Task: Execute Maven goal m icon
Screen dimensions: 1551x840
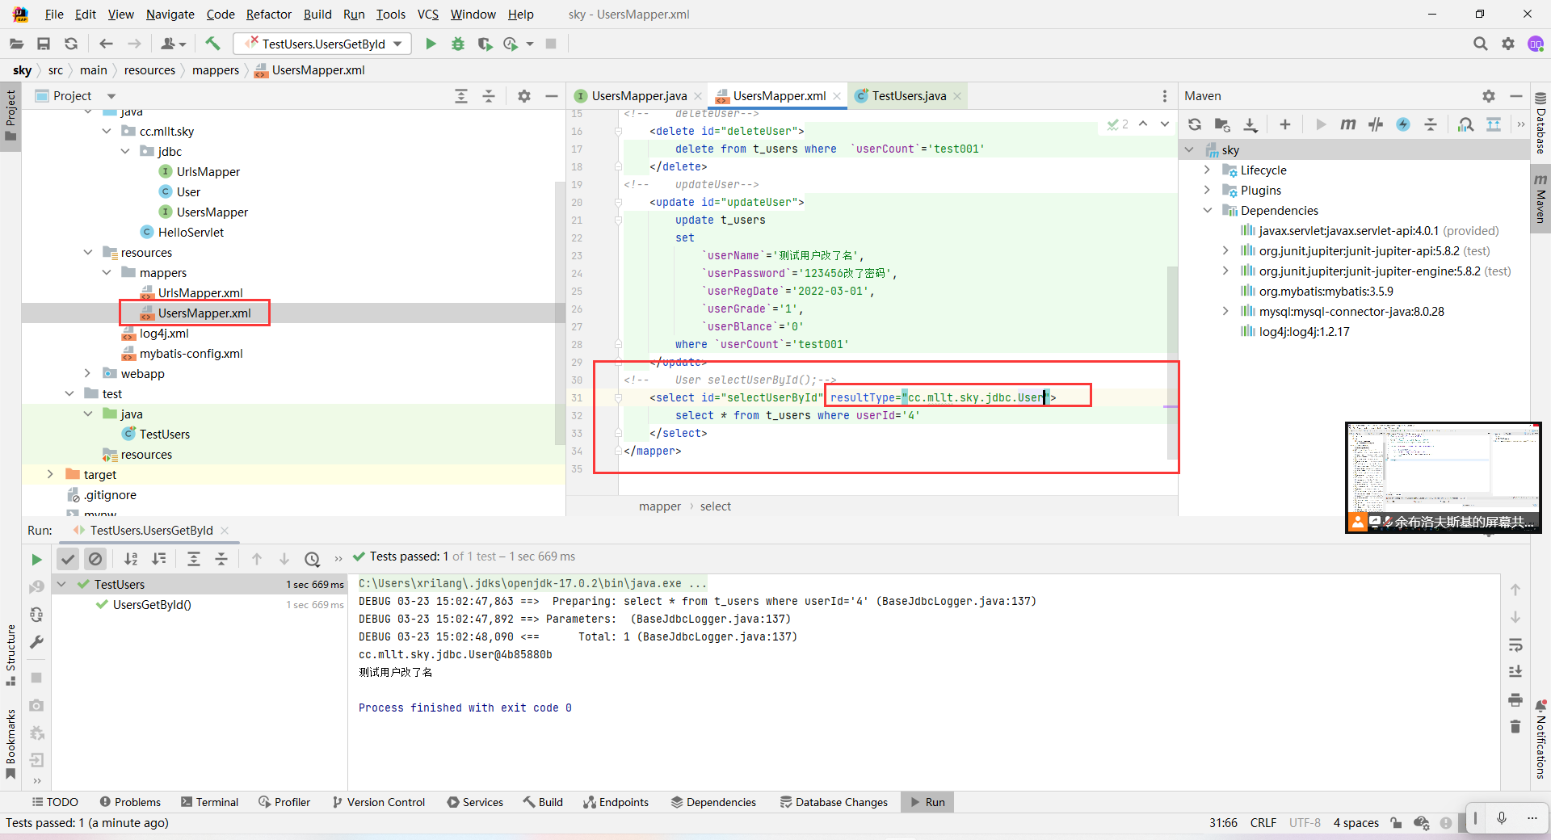Action: 1348,124
